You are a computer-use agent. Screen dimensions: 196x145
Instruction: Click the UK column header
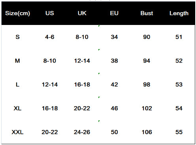82,13
